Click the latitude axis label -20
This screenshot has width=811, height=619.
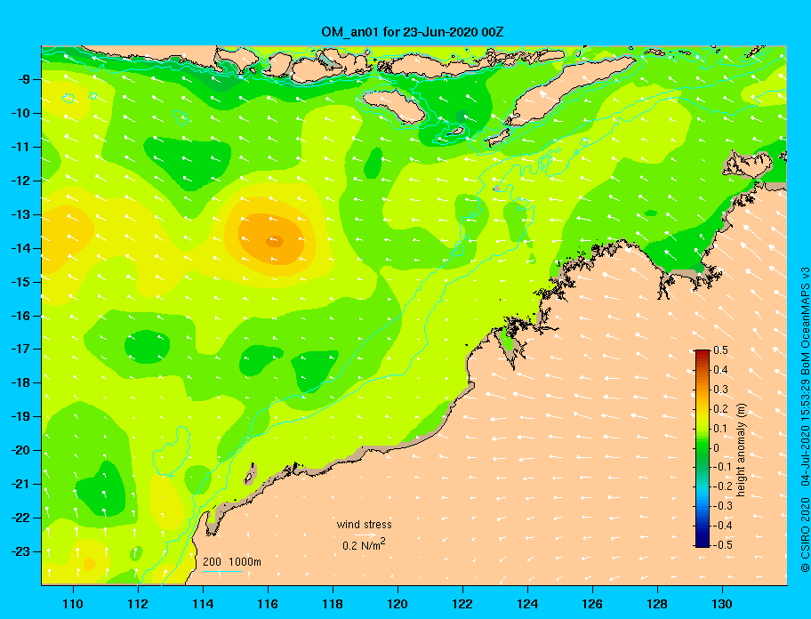[x=20, y=450]
